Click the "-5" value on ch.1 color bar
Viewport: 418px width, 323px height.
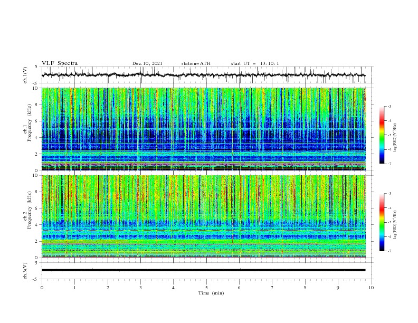coord(389,135)
